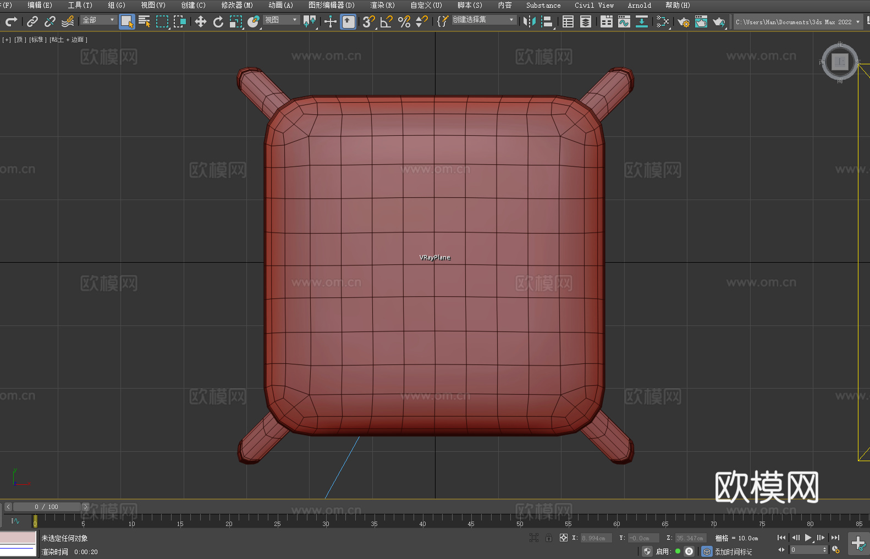Click the Mirror tool icon
This screenshot has height=559, width=870.
(x=530, y=21)
